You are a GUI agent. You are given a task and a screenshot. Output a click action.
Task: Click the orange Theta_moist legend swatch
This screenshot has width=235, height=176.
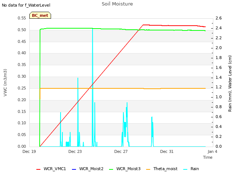coord(148,169)
